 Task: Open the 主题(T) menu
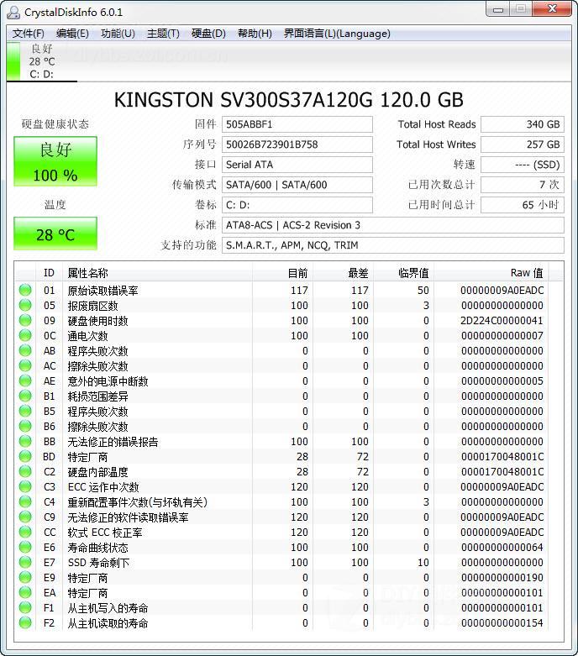[x=163, y=34]
